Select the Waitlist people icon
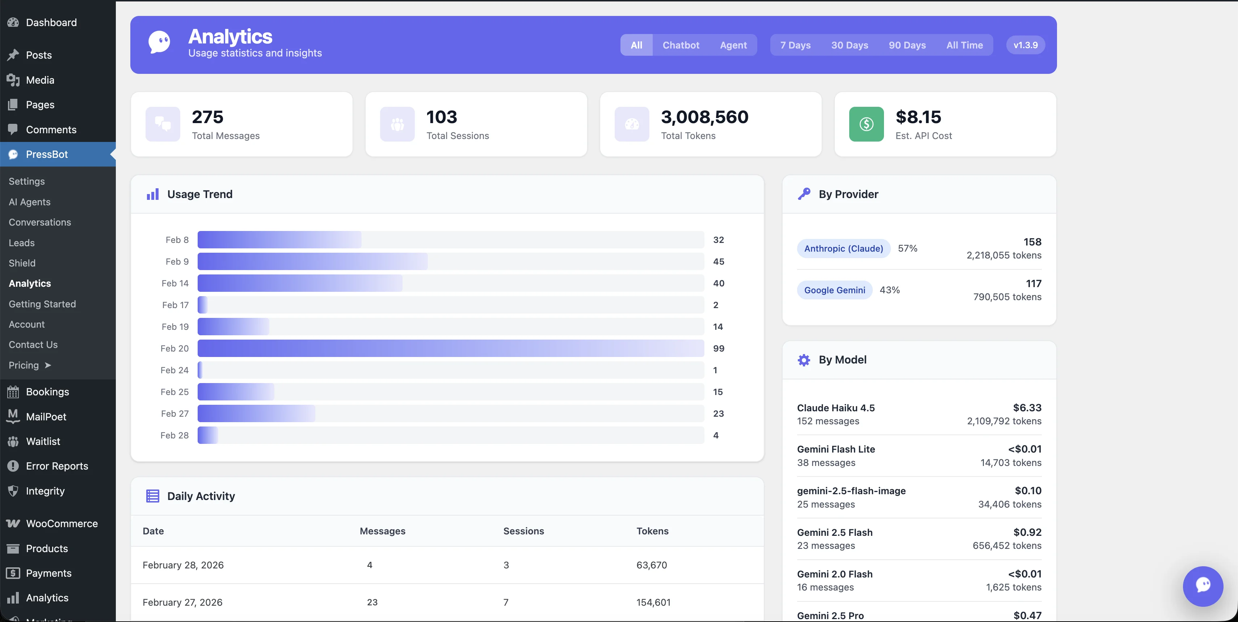The height and width of the screenshot is (622, 1238). click(13, 441)
